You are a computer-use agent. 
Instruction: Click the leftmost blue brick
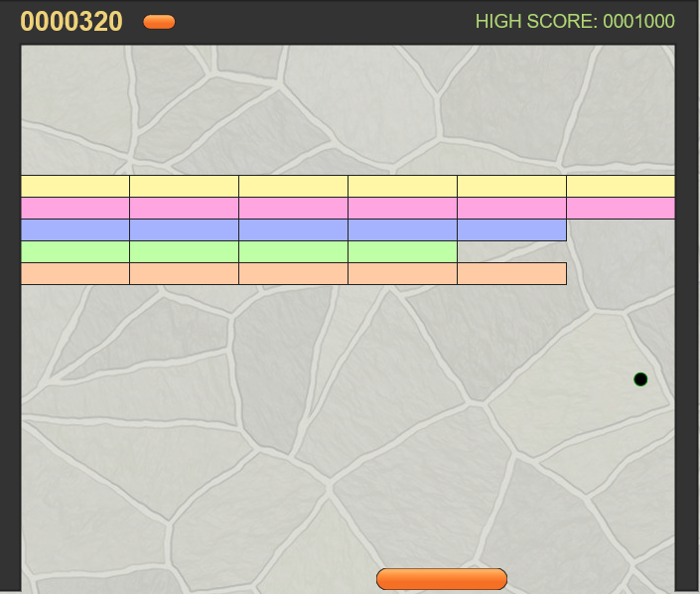point(75,230)
